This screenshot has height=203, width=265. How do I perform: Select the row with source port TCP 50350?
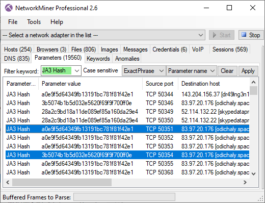[127, 120]
